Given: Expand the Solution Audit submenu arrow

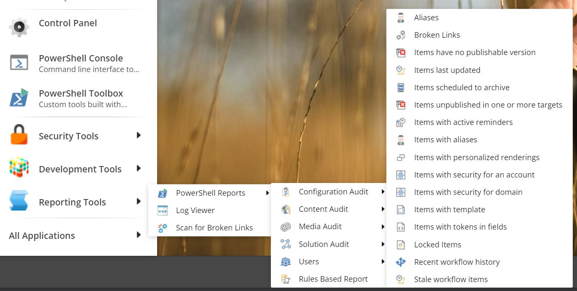Looking at the screenshot, I should coord(383,244).
